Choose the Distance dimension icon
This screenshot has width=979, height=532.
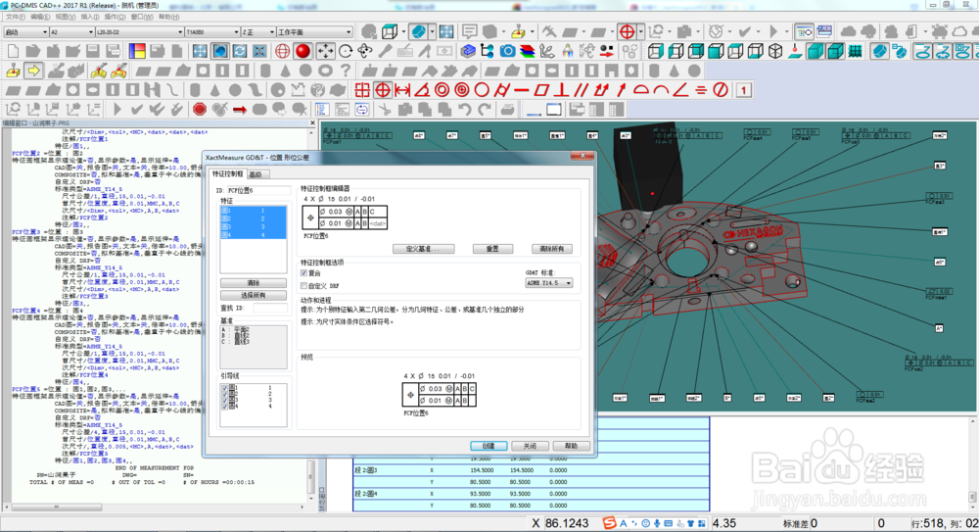coord(402,90)
